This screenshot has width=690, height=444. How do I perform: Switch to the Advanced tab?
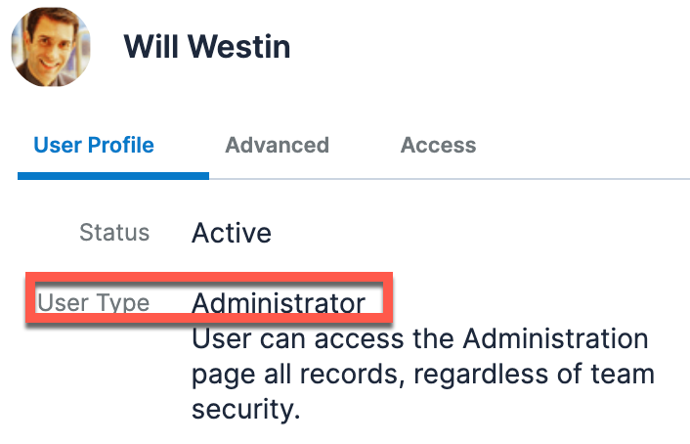277,146
